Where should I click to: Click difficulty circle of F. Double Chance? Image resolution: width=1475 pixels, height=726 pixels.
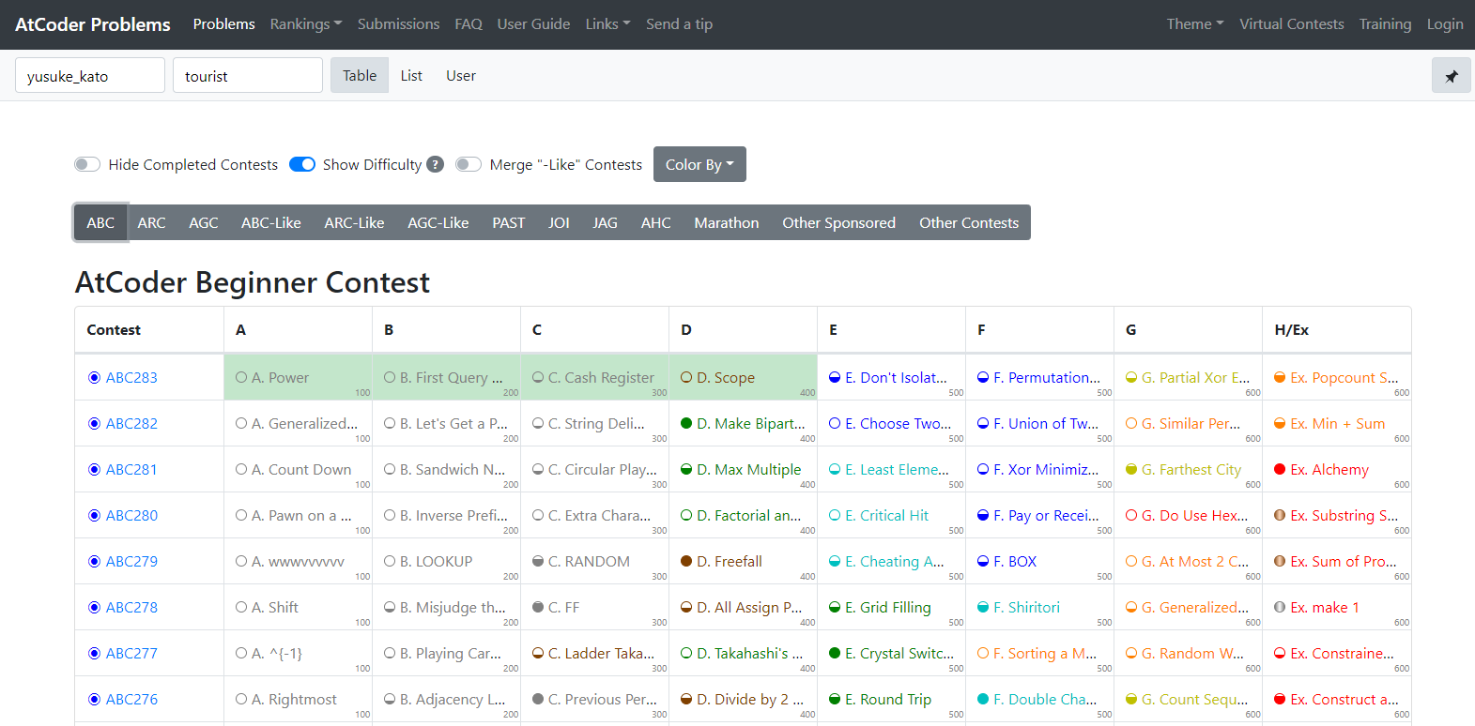point(983,699)
